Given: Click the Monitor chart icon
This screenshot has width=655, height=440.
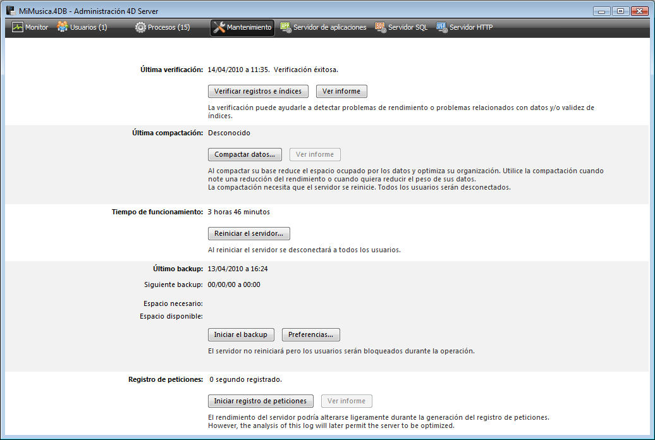Looking at the screenshot, I should point(17,27).
